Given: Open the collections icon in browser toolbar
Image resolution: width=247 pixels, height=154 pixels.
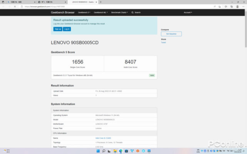Looking at the screenshot, I should [x=232, y=7].
